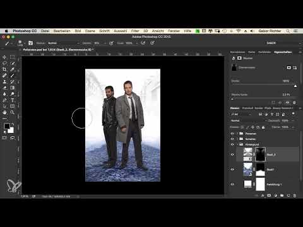Select the Eraser tool

[x=4, y=88]
